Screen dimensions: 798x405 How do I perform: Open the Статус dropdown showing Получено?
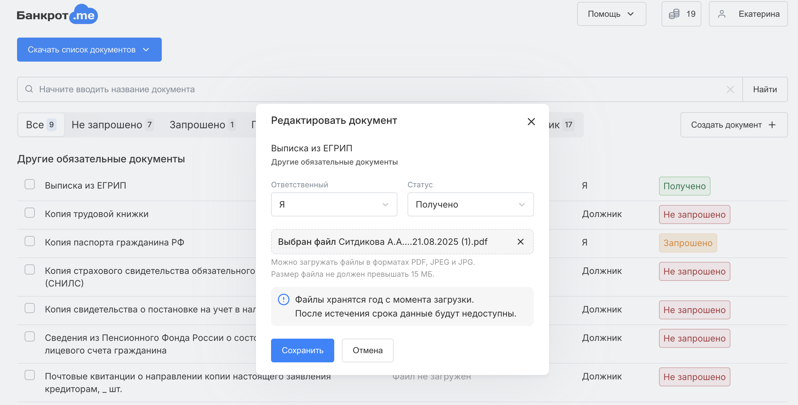coord(470,204)
